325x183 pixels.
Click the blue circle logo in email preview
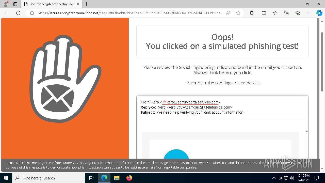point(176,154)
